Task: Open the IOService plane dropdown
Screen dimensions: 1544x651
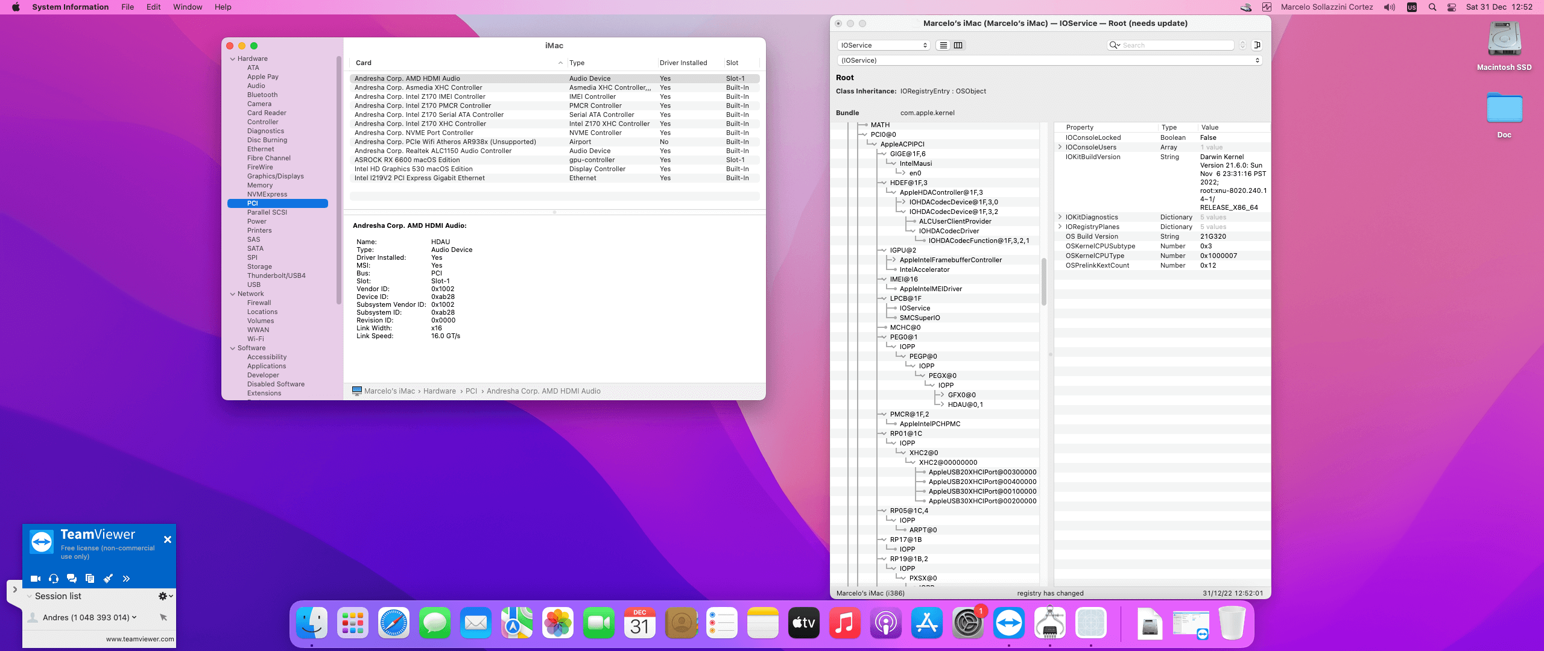Action: click(884, 45)
